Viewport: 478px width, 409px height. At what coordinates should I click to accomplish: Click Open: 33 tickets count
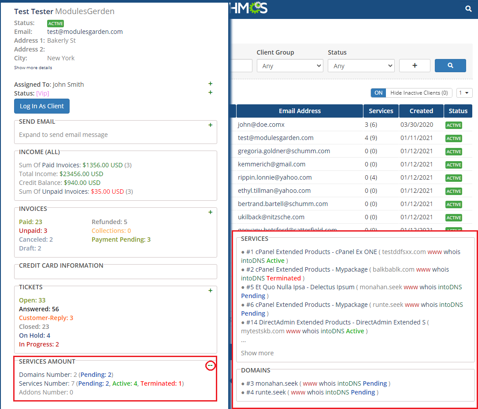(32, 300)
